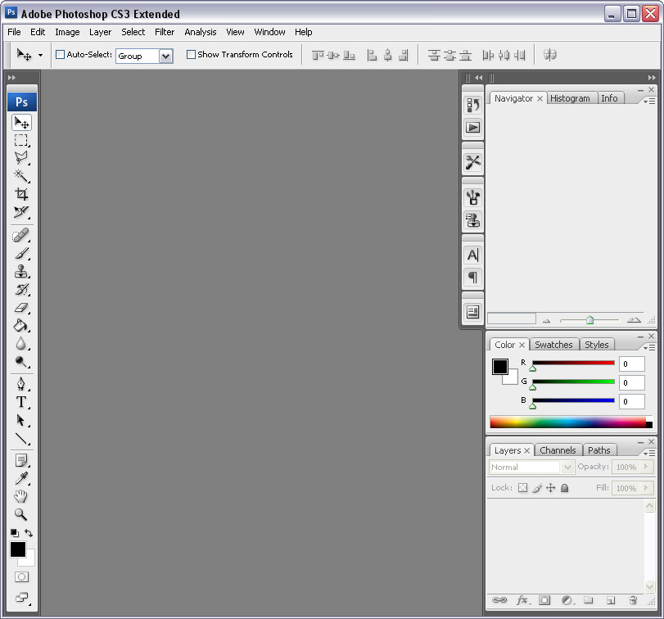Select the Brush tool

[x=21, y=253]
